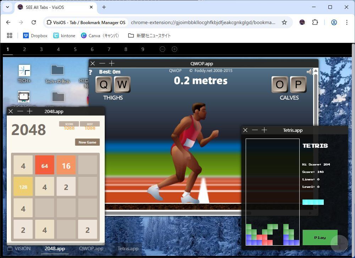Minimize the 2048.app window
Image resolution: width=355 pixels, height=258 pixels.
click(20, 111)
